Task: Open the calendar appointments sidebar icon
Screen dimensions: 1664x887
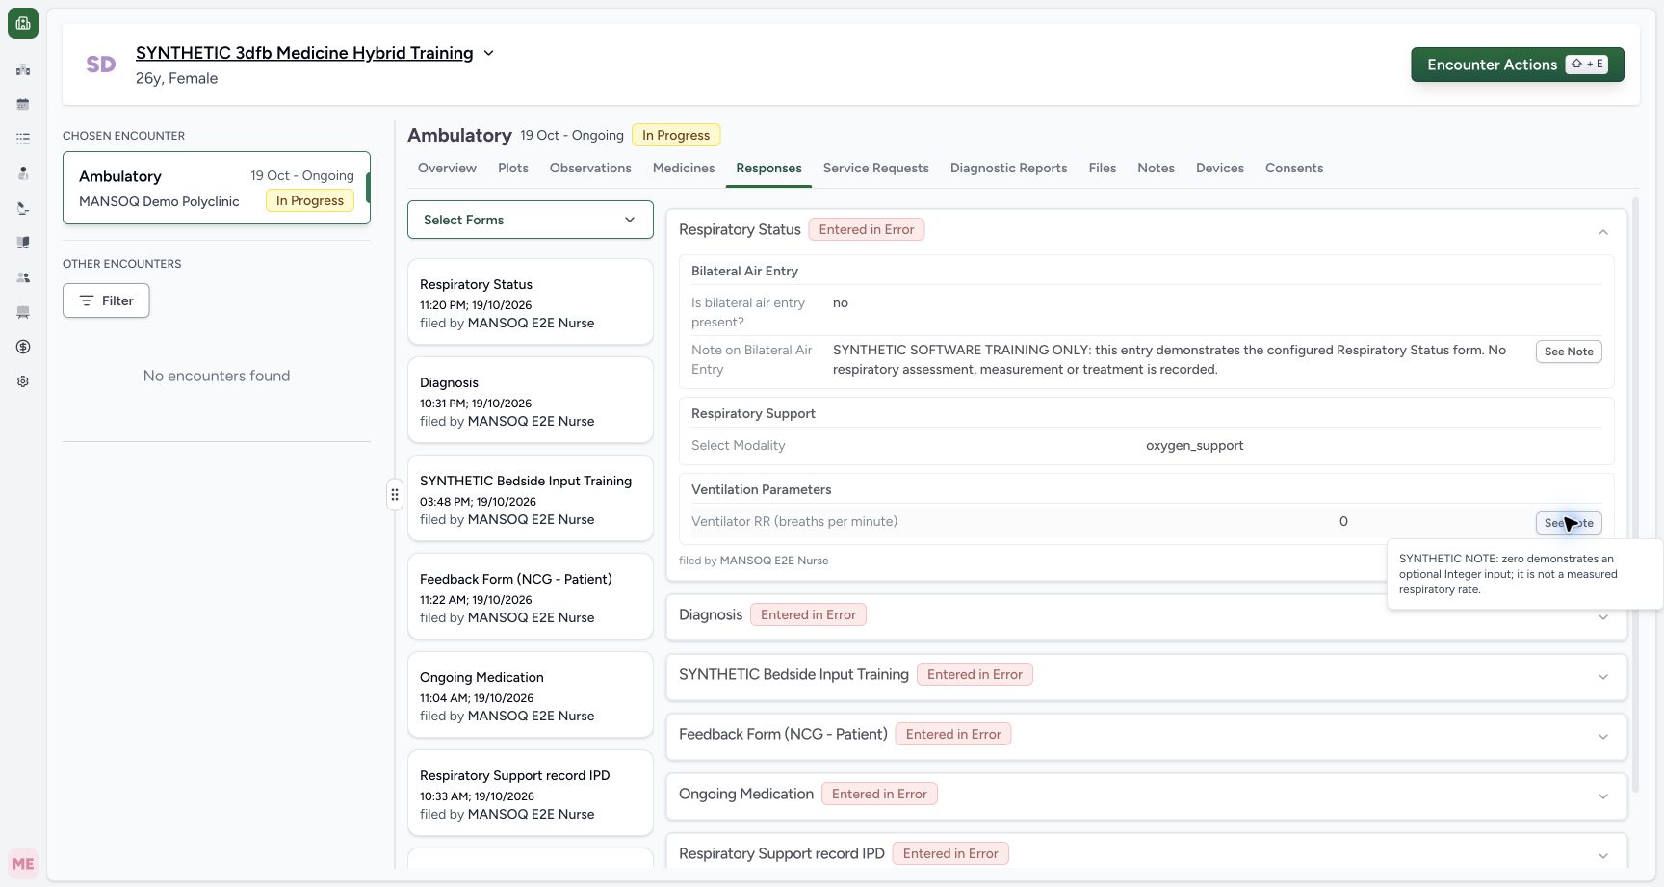Action: pos(23,104)
